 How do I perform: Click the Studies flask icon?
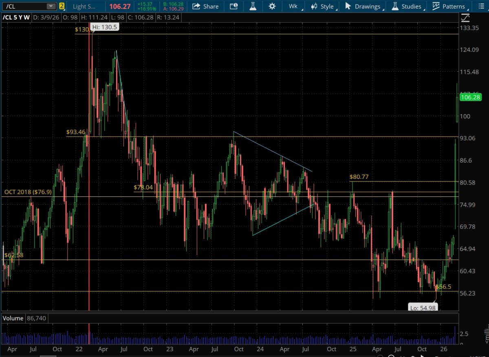click(x=395, y=6)
